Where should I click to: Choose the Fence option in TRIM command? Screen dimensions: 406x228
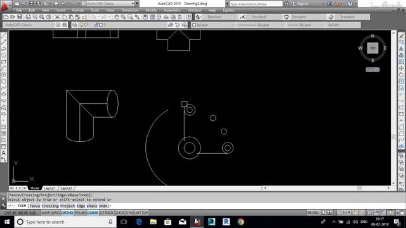[35, 206]
